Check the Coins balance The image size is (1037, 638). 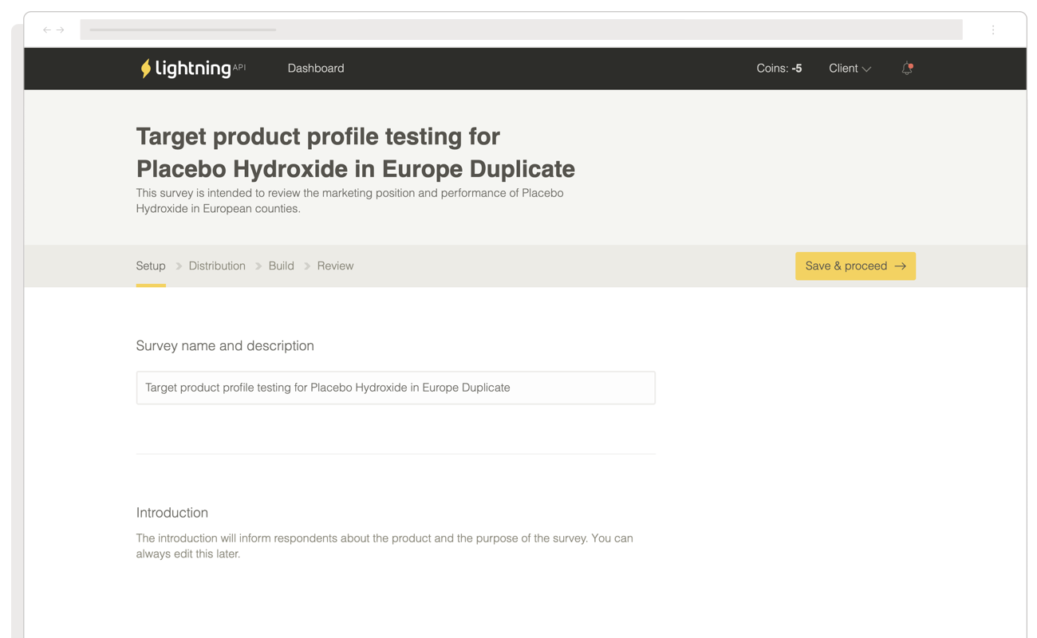pyautogui.click(x=779, y=69)
